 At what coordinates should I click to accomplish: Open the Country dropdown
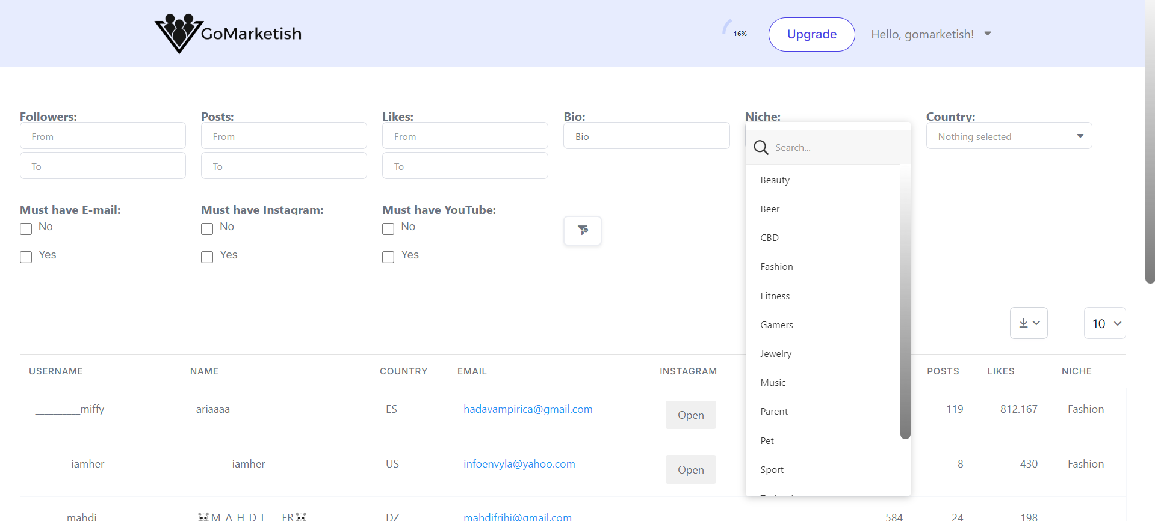1009,136
